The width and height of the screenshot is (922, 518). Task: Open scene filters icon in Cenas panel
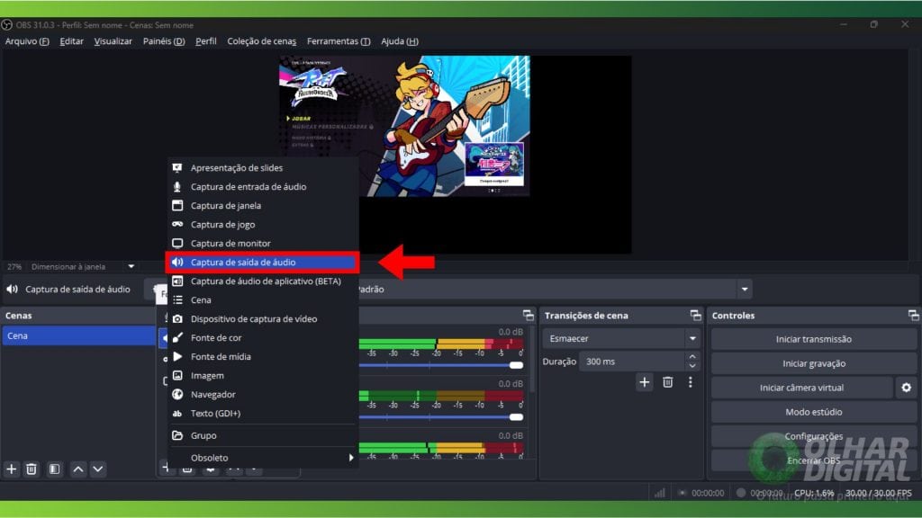54,469
